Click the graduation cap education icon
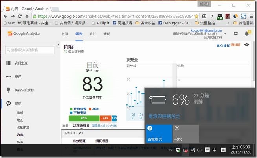 [x=246, y=45]
